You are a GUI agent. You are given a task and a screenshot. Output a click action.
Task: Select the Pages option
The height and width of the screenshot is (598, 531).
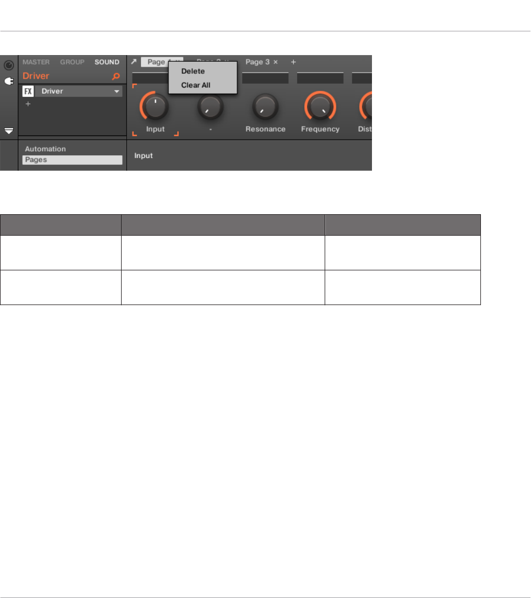pos(73,160)
